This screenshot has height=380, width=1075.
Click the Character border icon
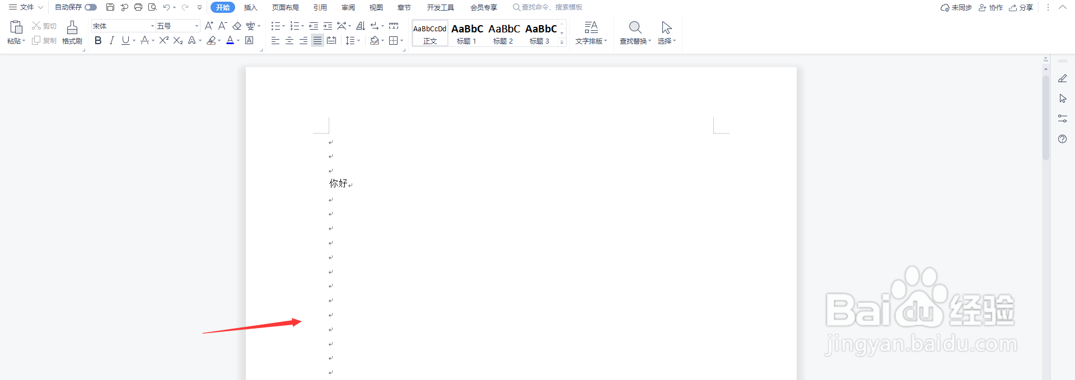pyautogui.click(x=250, y=40)
